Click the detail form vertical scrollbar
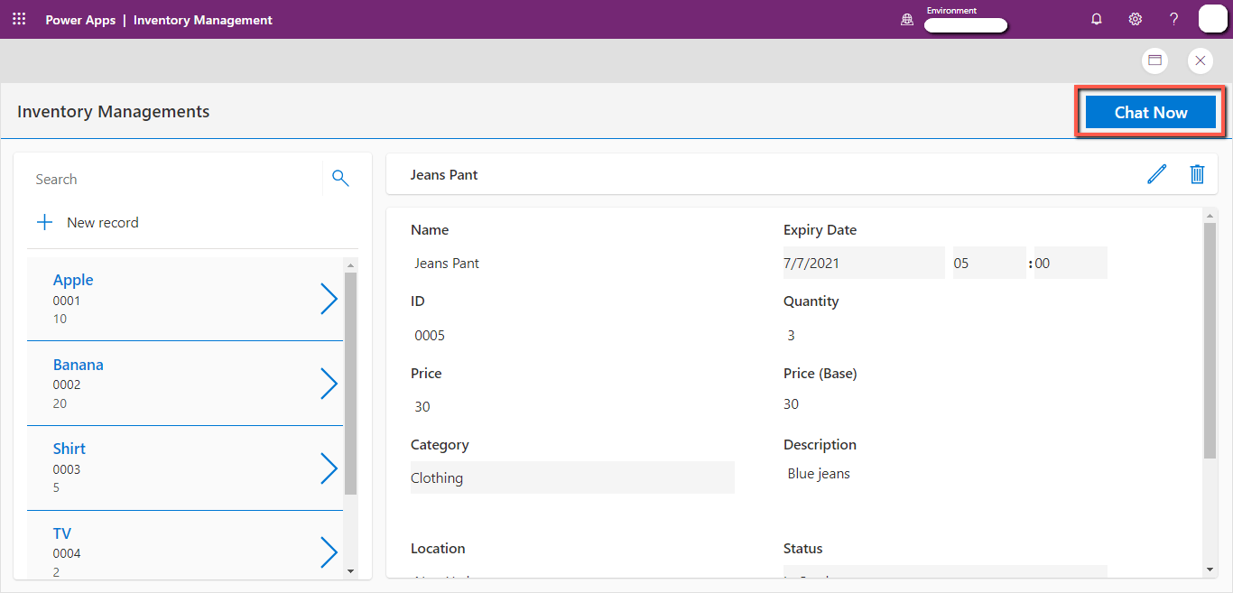Image resolution: width=1233 pixels, height=593 pixels. point(1210,340)
